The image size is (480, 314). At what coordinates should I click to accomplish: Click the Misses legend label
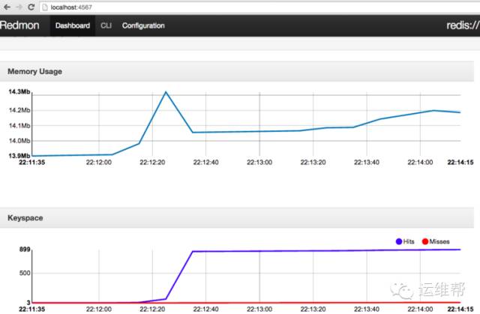(x=439, y=241)
